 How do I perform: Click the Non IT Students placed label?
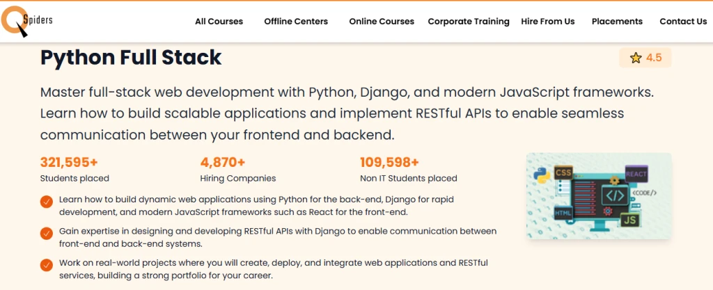408,178
